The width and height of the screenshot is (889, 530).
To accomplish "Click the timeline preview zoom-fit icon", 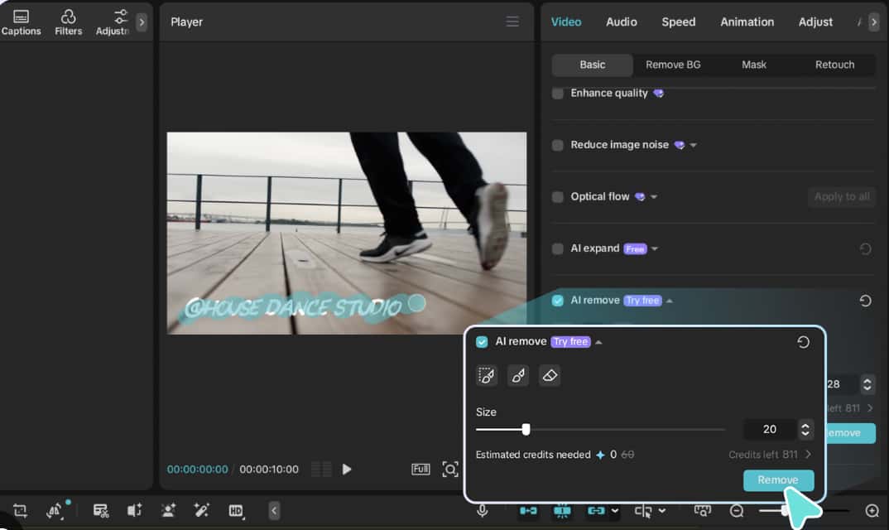I will 702,511.
